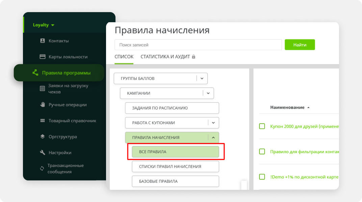Collapse the 'Правила начисления' section chevron
The image size is (362, 202).
coord(213,137)
